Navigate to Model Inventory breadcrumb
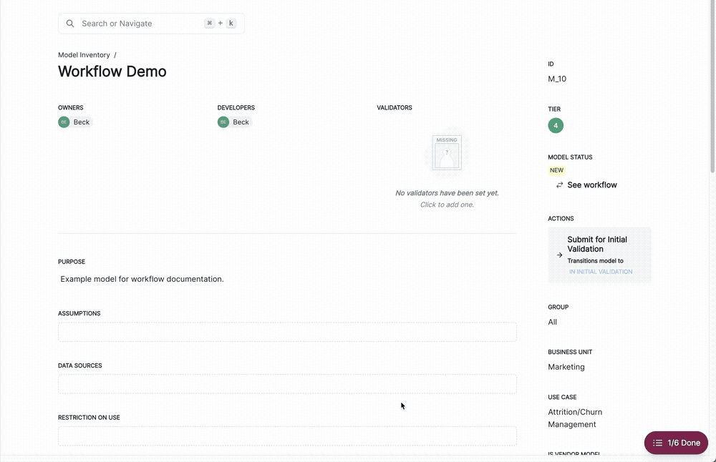Viewport: 716px width, 462px height. coord(84,54)
